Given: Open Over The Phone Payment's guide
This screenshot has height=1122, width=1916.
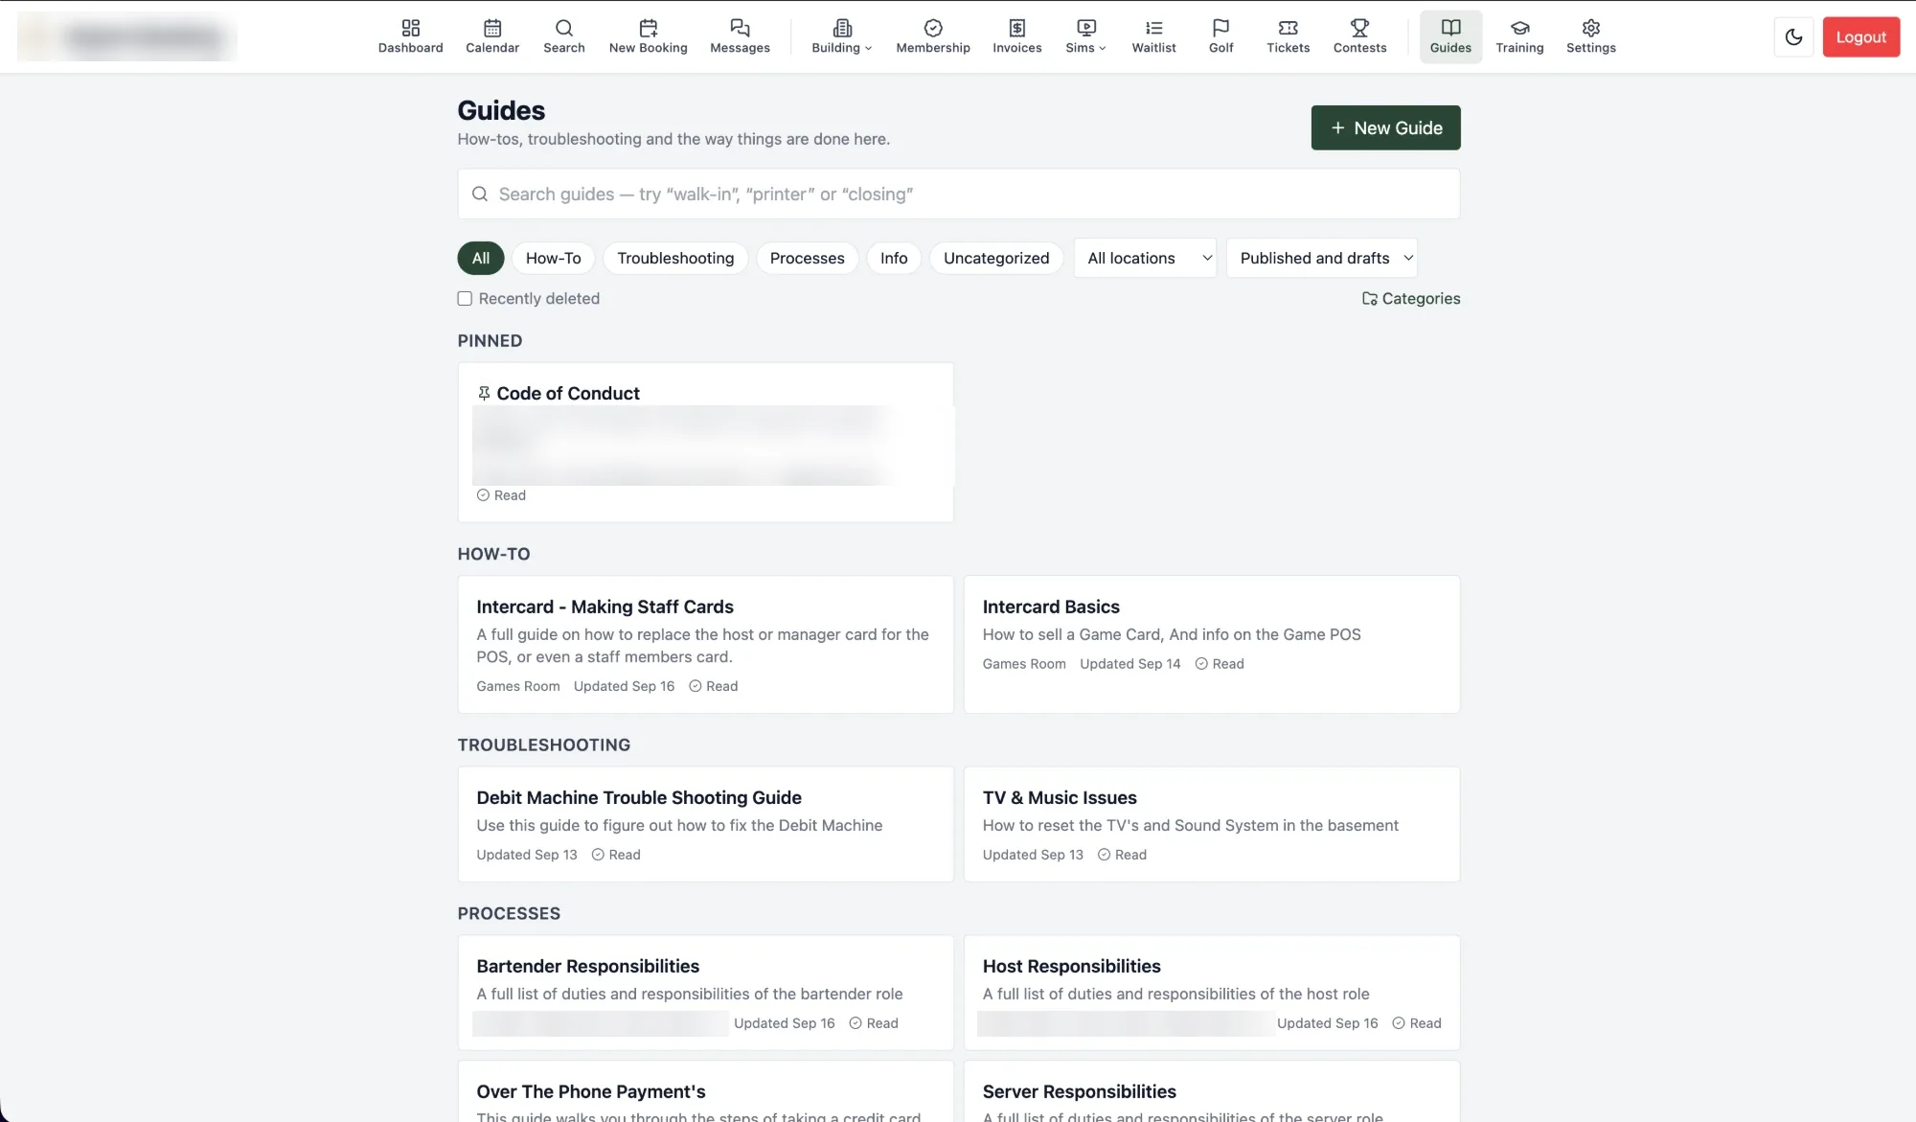Looking at the screenshot, I should 706,1091.
